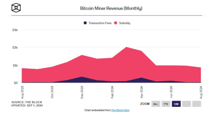Click the Transaction Fees legend dot
This screenshot has width=208, height=117.
(85, 23)
